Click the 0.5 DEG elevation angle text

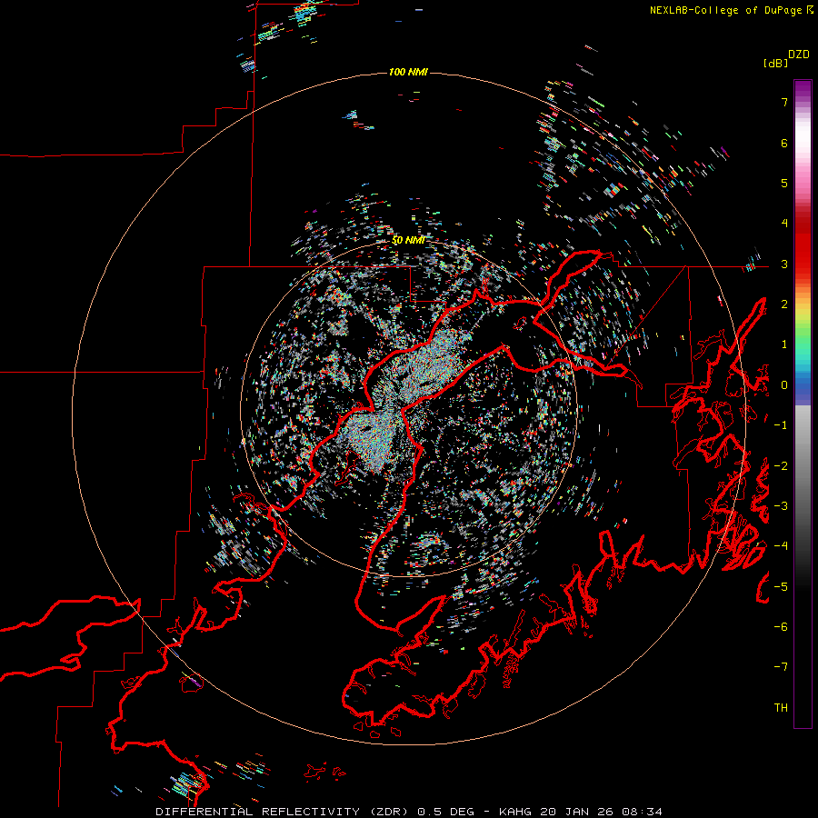[x=446, y=812]
